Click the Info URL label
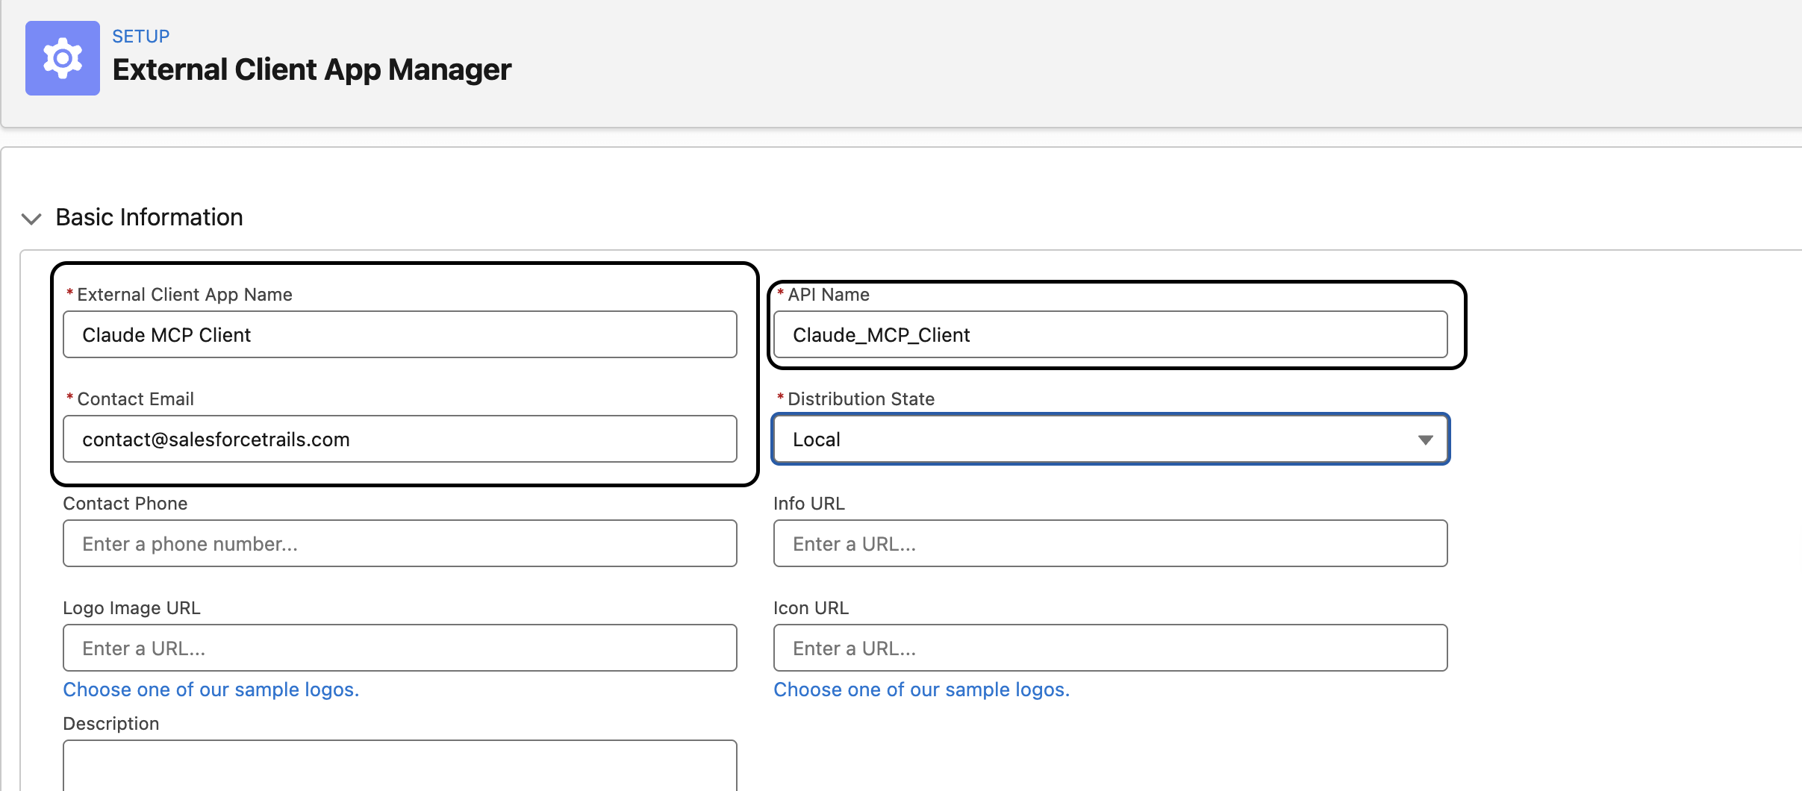Image resolution: width=1802 pixels, height=791 pixels. click(x=809, y=504)
